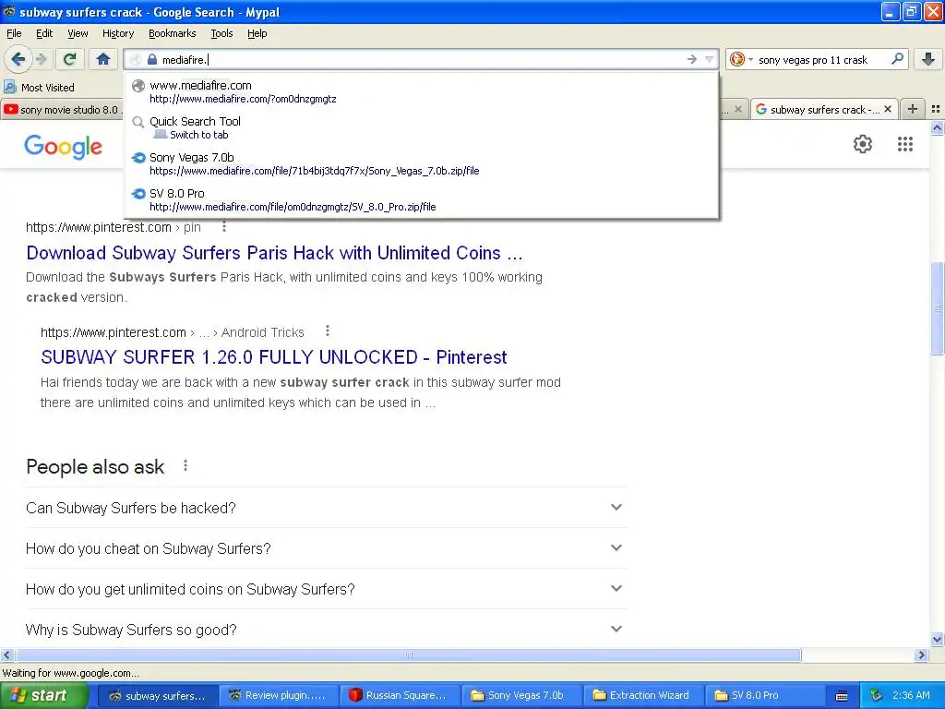The width and height of the screenshot is (945, 709).
Task: Open a new tab with plus button
Action: pos(913,109)
